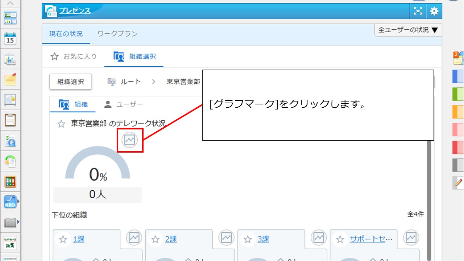Viewport: 464px width, 261px height.
Task: Switch to the ワークプラン tab
Action: pyautogui.click(x=117, y=34)
